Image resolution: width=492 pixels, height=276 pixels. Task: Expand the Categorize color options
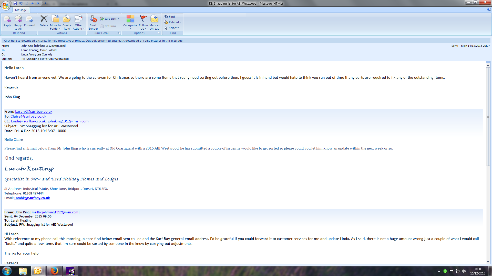(x=130, y=22)
